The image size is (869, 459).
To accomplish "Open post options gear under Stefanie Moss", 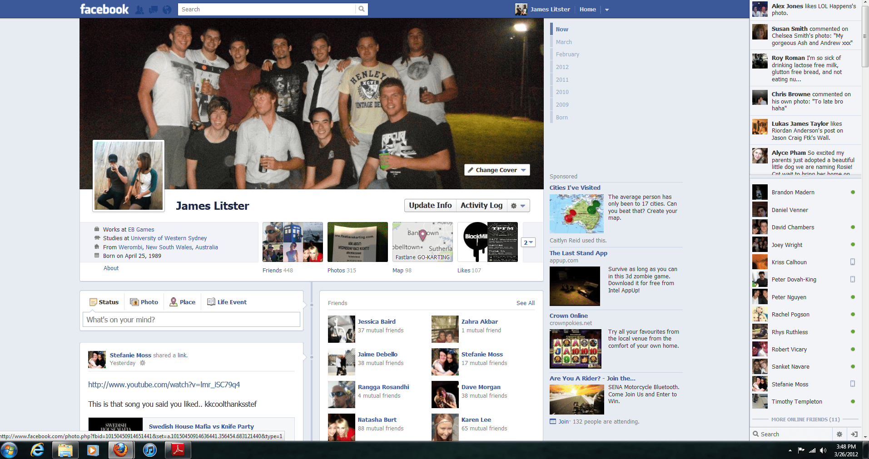I will pyautogui.click(x=143, y=363).
